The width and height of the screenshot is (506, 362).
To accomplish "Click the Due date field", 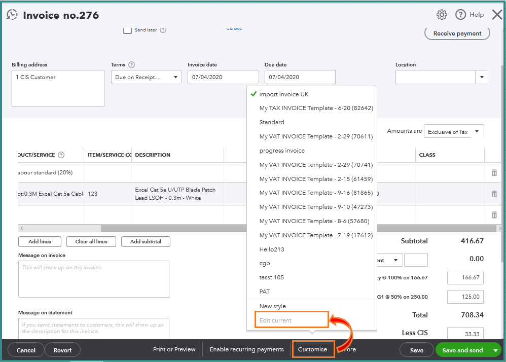I will coord(300,78).
